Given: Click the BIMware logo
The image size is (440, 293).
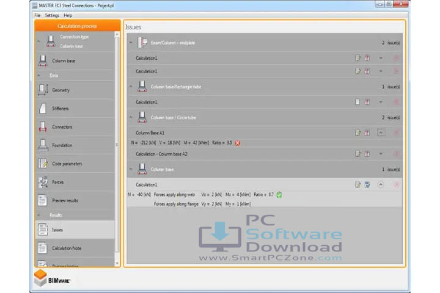Looking at the screenshot, I should [52, 278].
